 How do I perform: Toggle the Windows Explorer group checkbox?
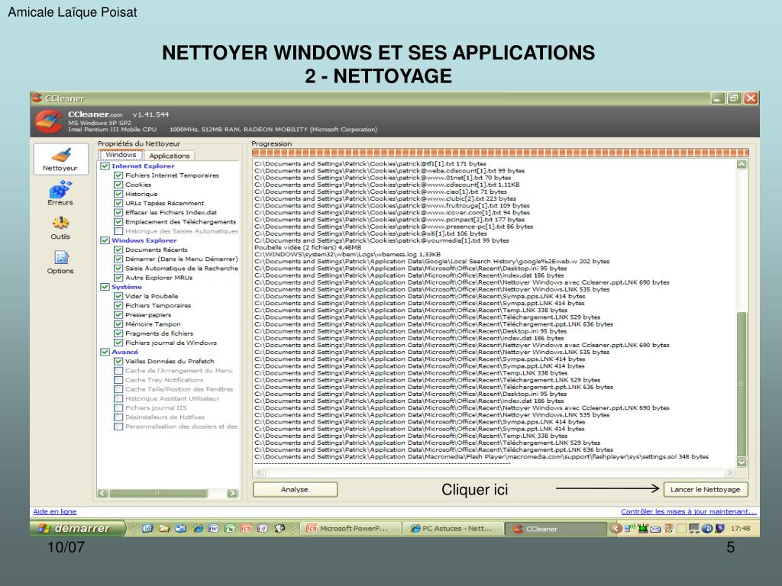(105, 240)
